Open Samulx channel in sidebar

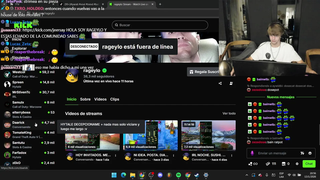(x=29, y=104)
